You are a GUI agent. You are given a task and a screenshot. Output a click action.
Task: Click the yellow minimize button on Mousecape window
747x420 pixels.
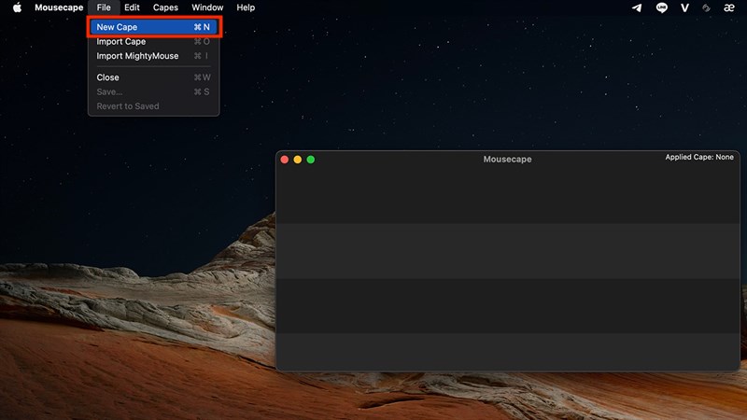click(x=298, y=160)
